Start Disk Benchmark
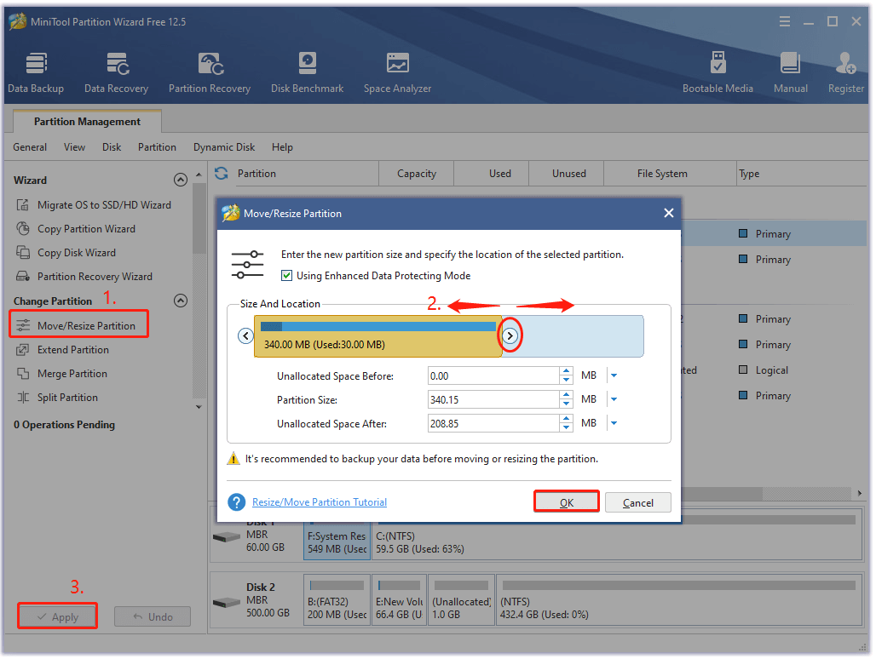The height and width of the screenshot is (659, 876). point(307,71)
